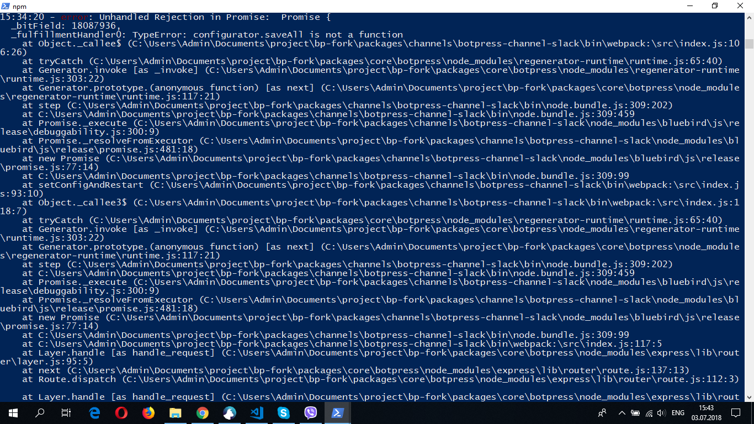
Task: Expand hidden system tray icons
Action: point(622,412)
